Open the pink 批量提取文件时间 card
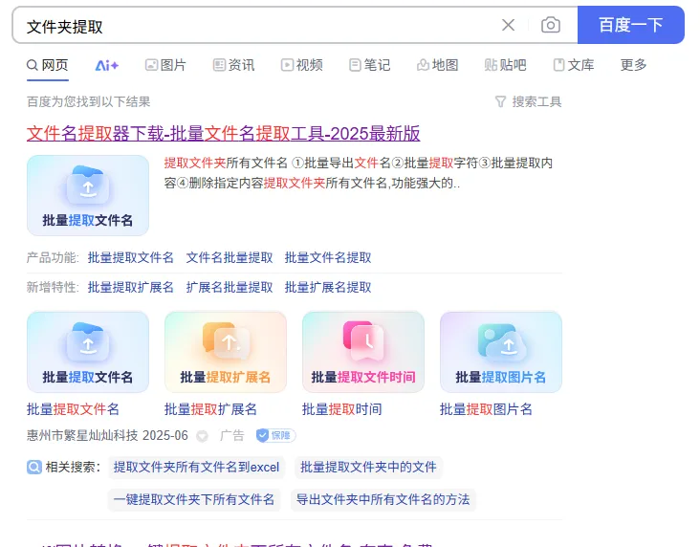This screenshot has height=547, width=700. point(363,352)
